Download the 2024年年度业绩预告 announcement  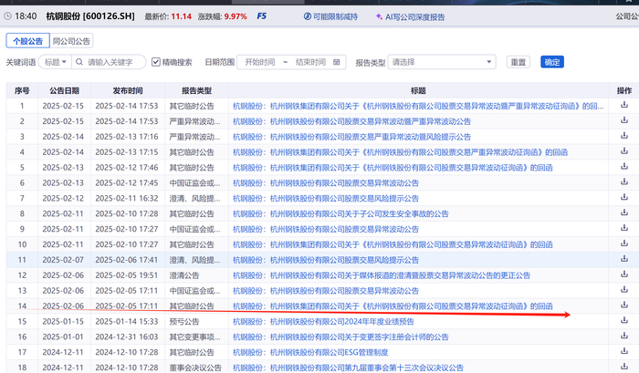(623, 320)
